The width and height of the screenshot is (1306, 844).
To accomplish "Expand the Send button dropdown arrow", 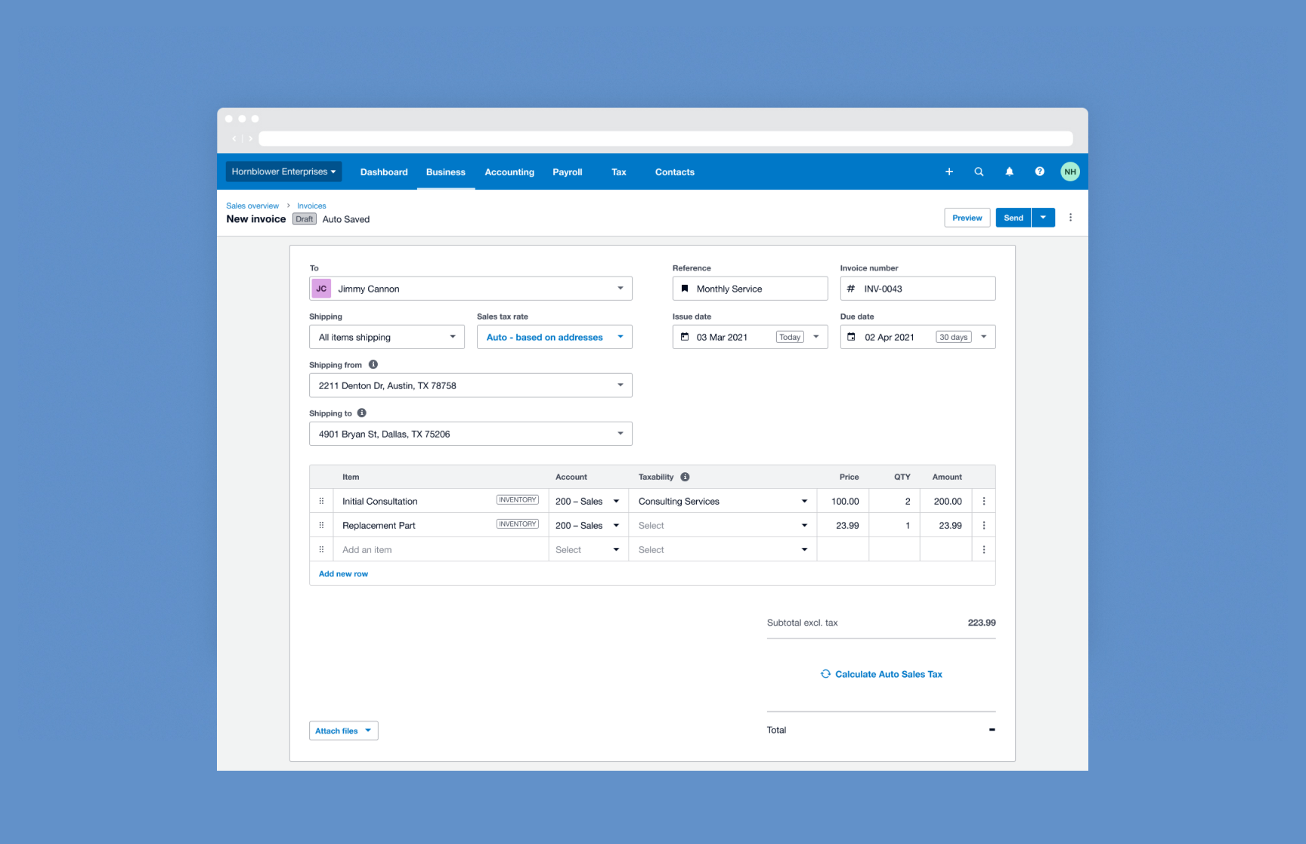I will (x=1043, y=218).
